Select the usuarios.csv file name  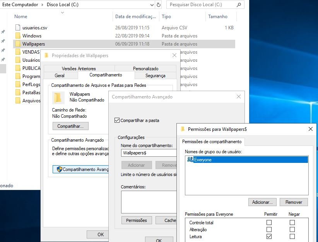35,27
